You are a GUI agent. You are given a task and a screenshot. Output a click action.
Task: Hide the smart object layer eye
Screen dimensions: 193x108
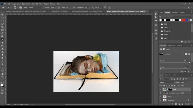160,93
